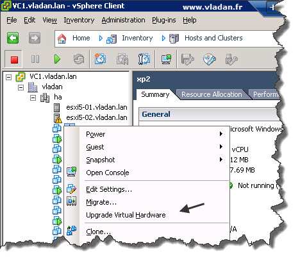300x263 pixels.
Task: Open Snapshot Manager wrench-clock icon
Action: tap(144, 59)
